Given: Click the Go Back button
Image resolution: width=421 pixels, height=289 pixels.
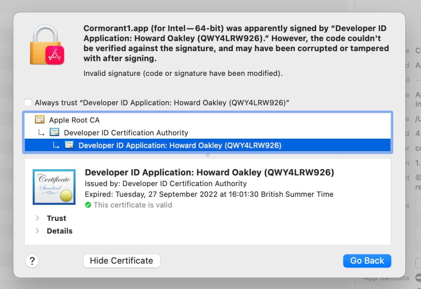Looking at the screenshot, I should 367,261.
